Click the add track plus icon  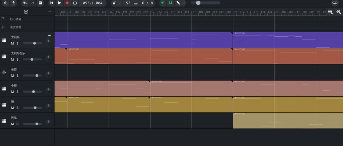[x=26, y=12]
